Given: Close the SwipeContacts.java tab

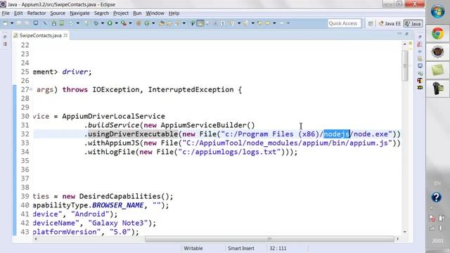Looking at the screenshot, I should (65, 35).
